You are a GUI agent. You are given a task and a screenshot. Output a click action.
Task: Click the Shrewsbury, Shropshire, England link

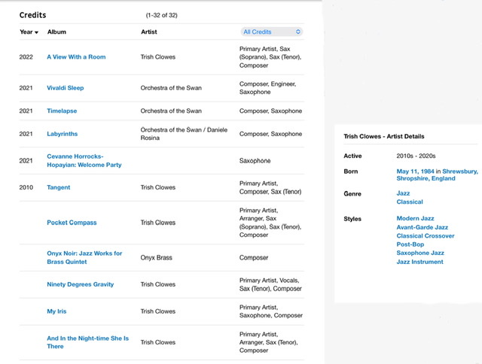tap(437, 175)
